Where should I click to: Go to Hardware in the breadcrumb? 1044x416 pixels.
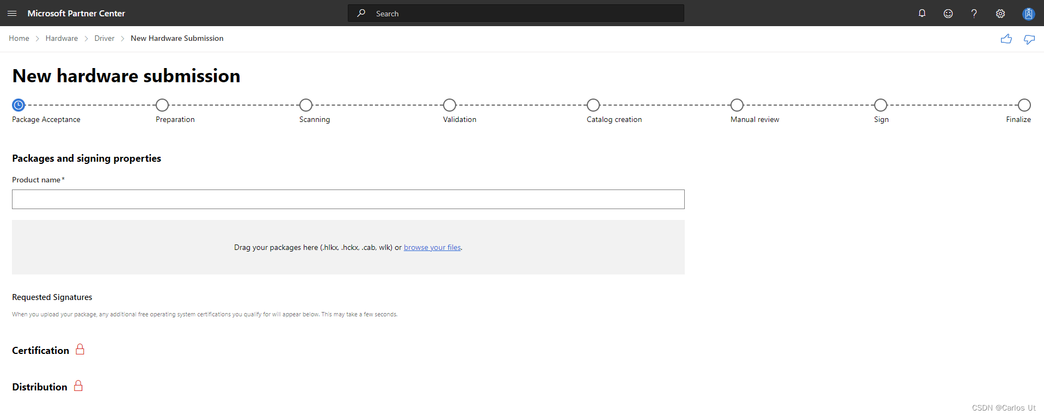[62, 38]
